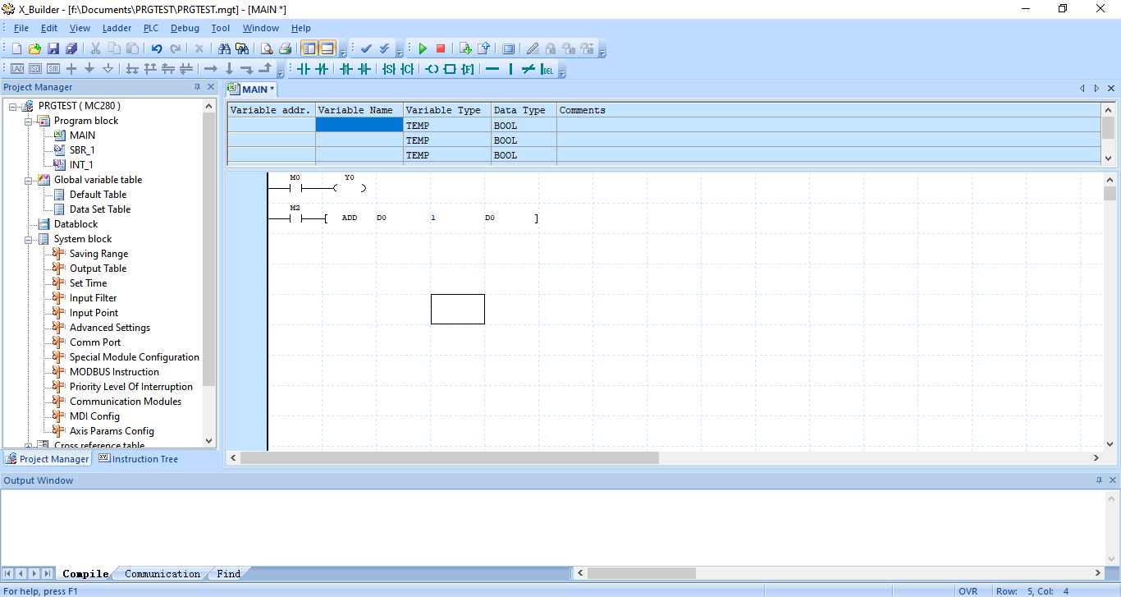1121x597 pixels.
Task: Insert a normally open contact
Action: point(304,70)
